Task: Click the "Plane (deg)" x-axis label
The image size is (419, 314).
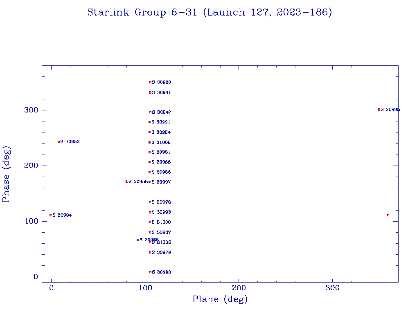Action: pyautogui.click(x=220, y=299)
